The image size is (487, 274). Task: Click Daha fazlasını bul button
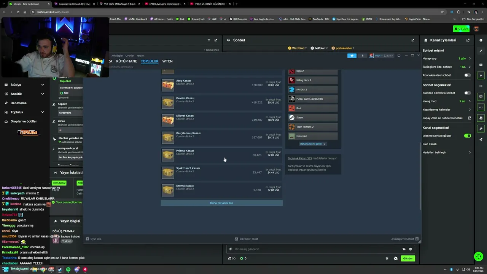click(x=221, y=203)
